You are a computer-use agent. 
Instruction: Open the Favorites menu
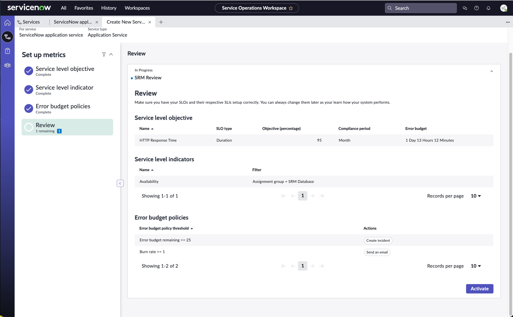coord(84,8)
